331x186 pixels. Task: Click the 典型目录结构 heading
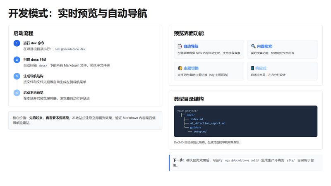pos(189,99)
